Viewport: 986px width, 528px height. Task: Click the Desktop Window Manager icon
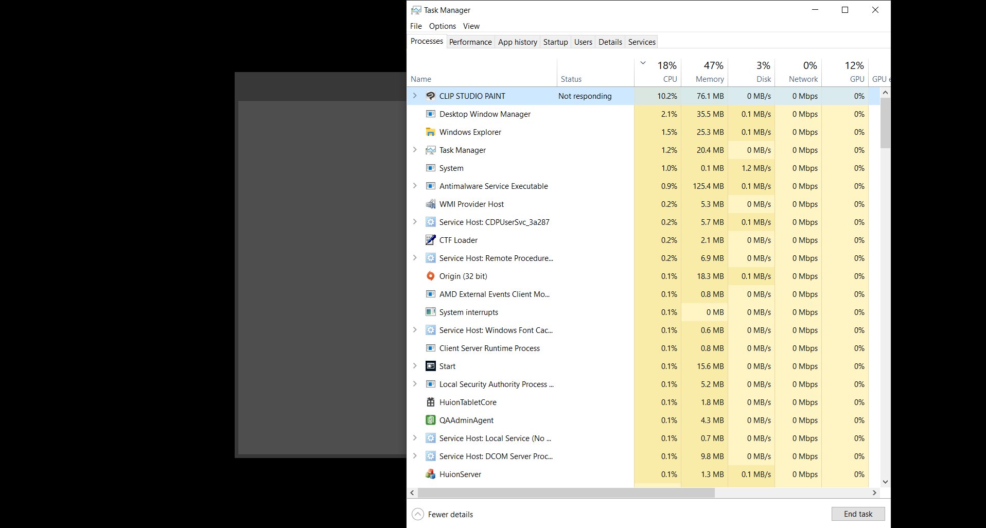tap(431, 114)
